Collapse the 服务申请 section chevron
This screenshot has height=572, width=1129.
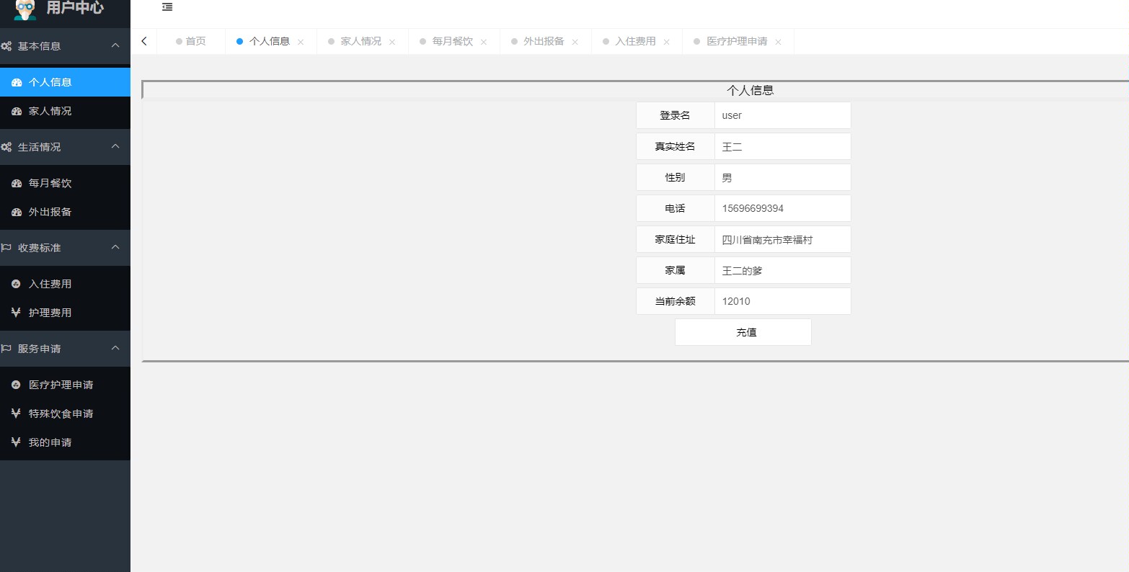[x=115, y=348]
